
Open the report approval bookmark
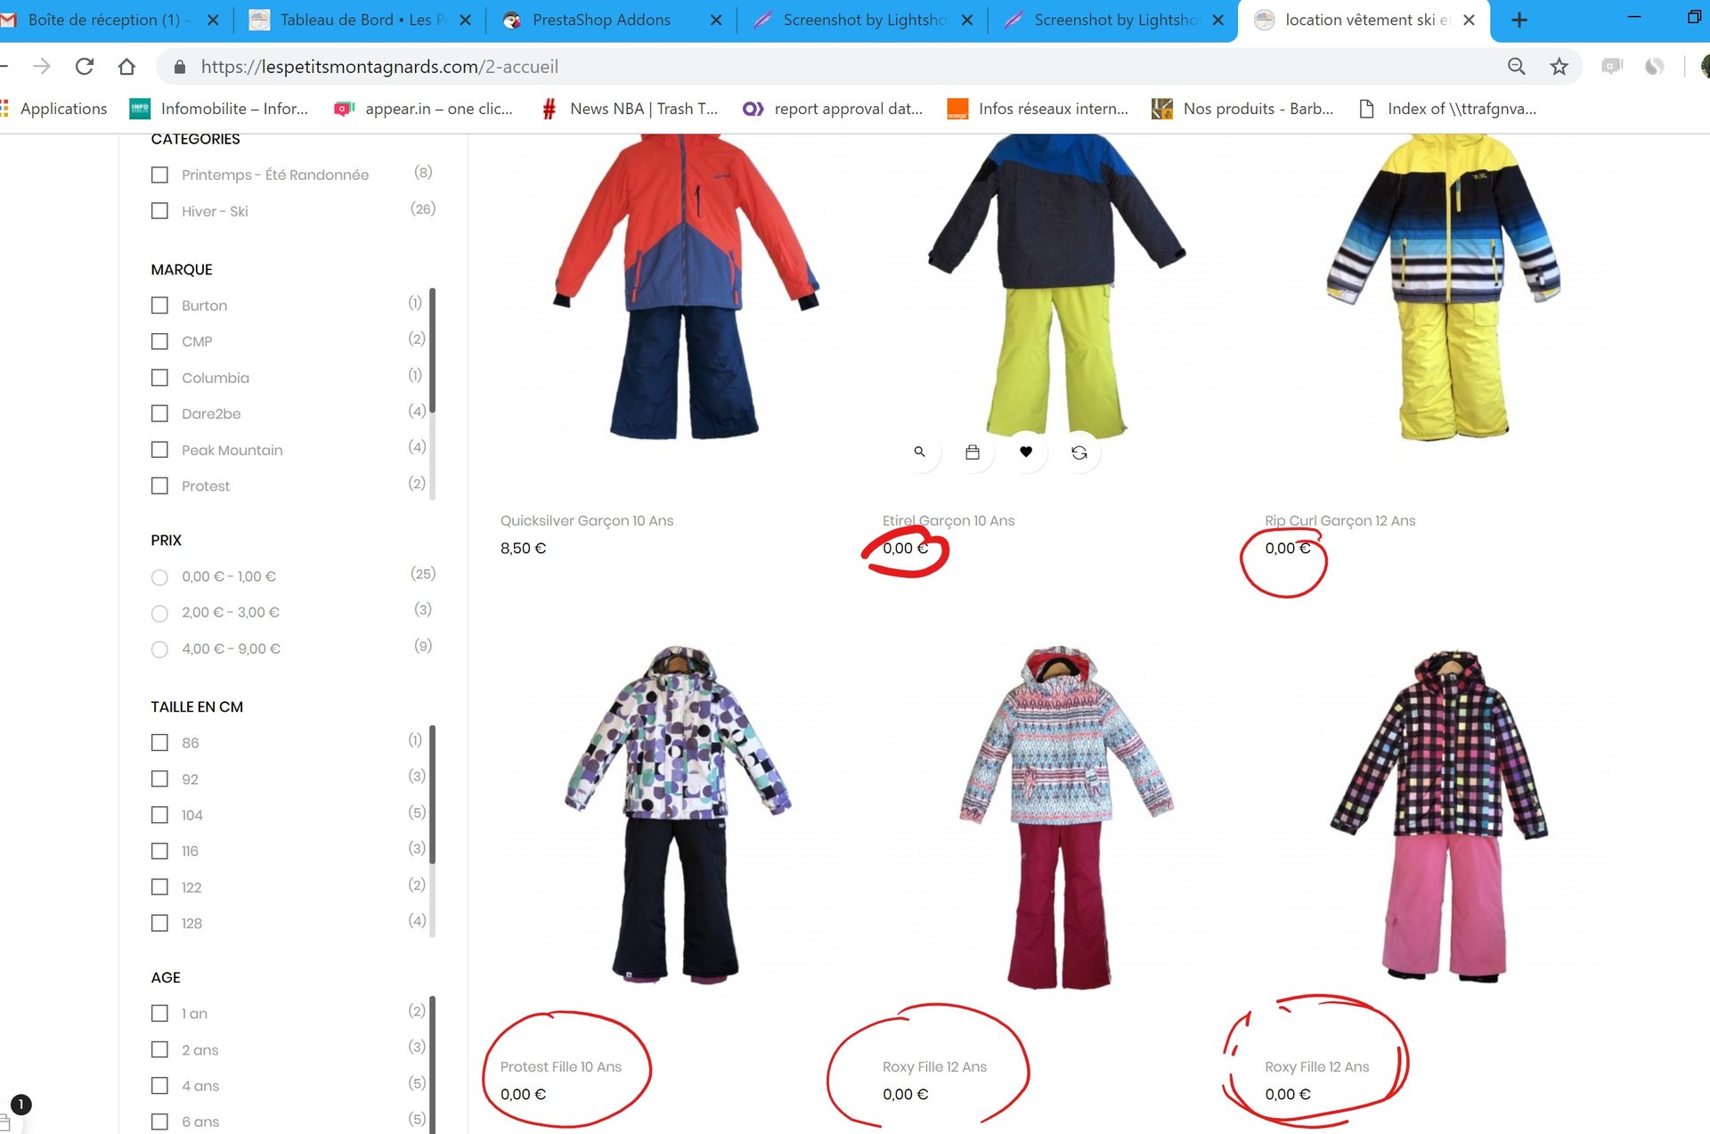[833, 109]
